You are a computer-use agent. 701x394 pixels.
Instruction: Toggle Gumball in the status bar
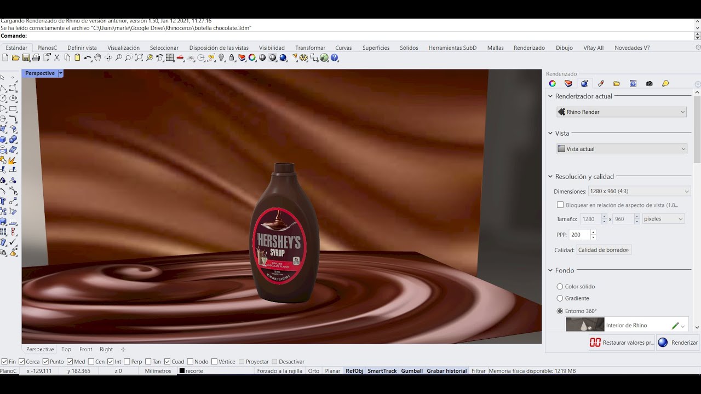click(412, 371)
